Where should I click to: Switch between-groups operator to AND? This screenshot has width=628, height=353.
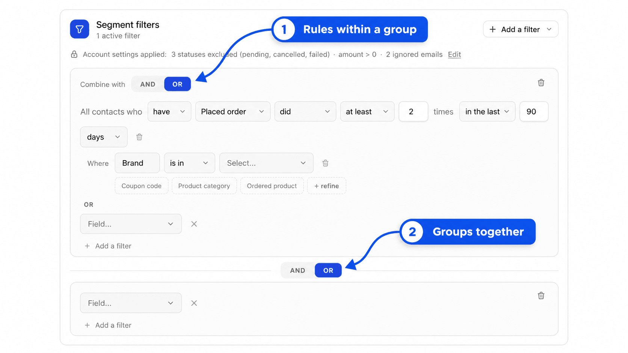297,270
